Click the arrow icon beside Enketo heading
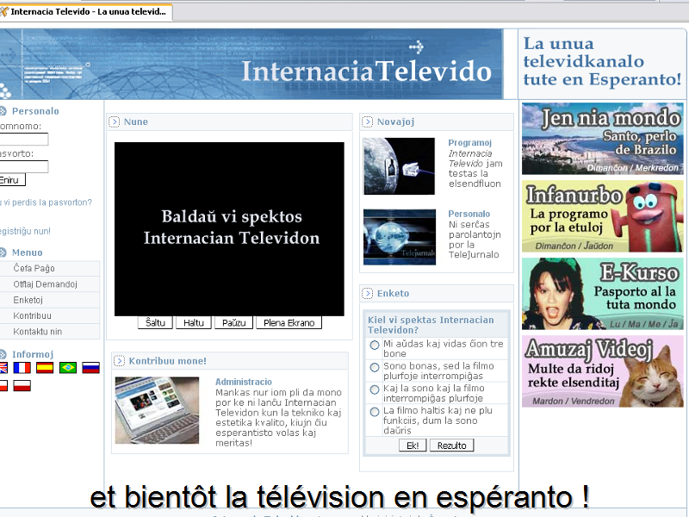 click(368, 294)
